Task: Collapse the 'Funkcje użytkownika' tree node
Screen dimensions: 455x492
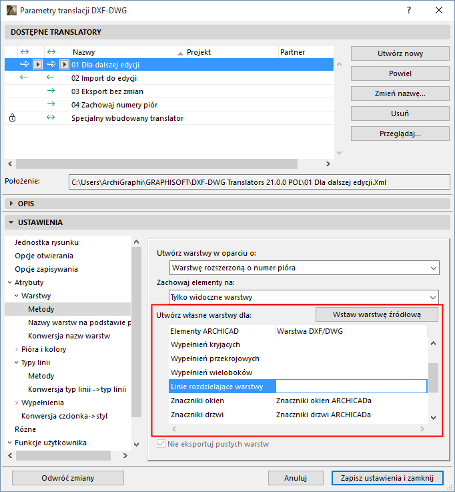Action: tap(10, 443)
